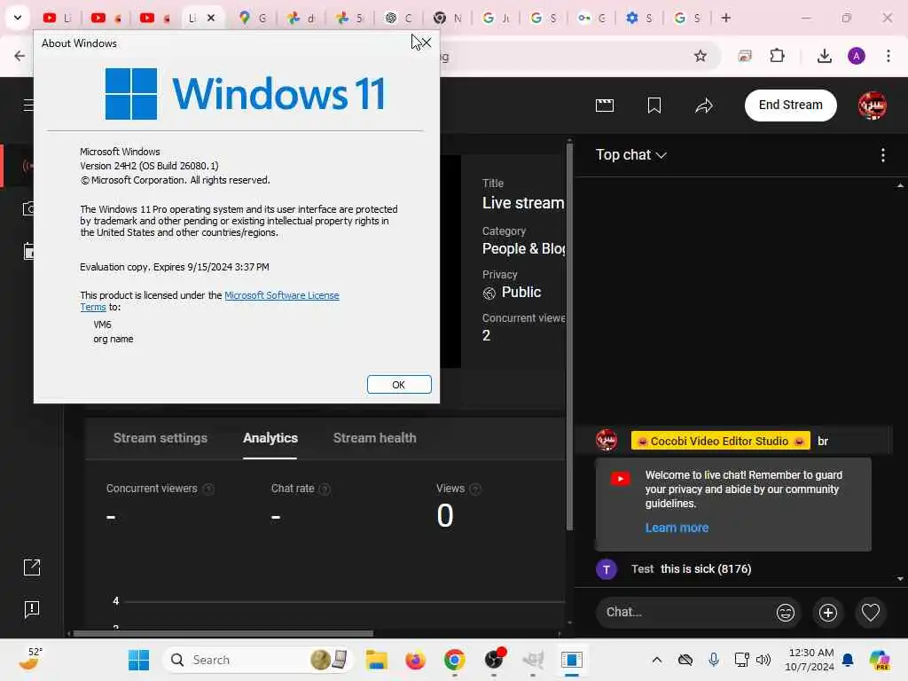Image resolution: width=908 pixels, height=681 pixels.
Task: Open the tab search dropdown arrow
Action: click(x=18, y=18)
